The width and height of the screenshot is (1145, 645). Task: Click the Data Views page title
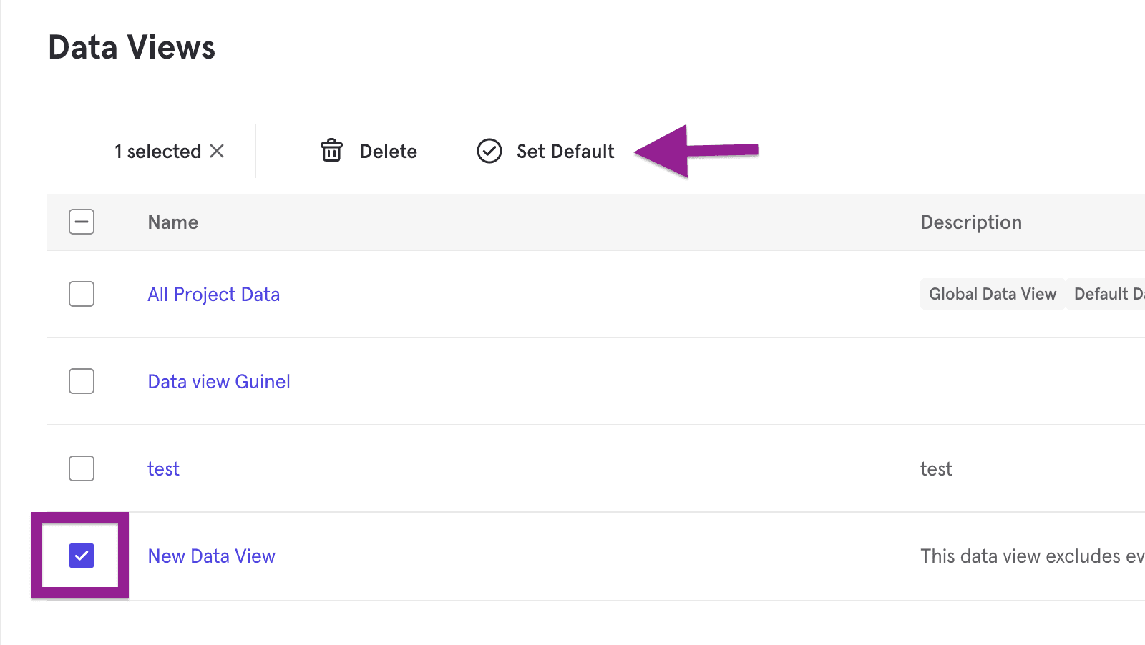coord(132,46)
